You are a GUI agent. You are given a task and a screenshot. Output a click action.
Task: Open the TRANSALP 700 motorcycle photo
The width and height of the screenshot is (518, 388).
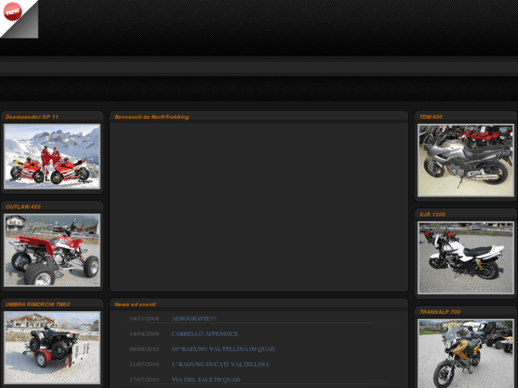466,353
